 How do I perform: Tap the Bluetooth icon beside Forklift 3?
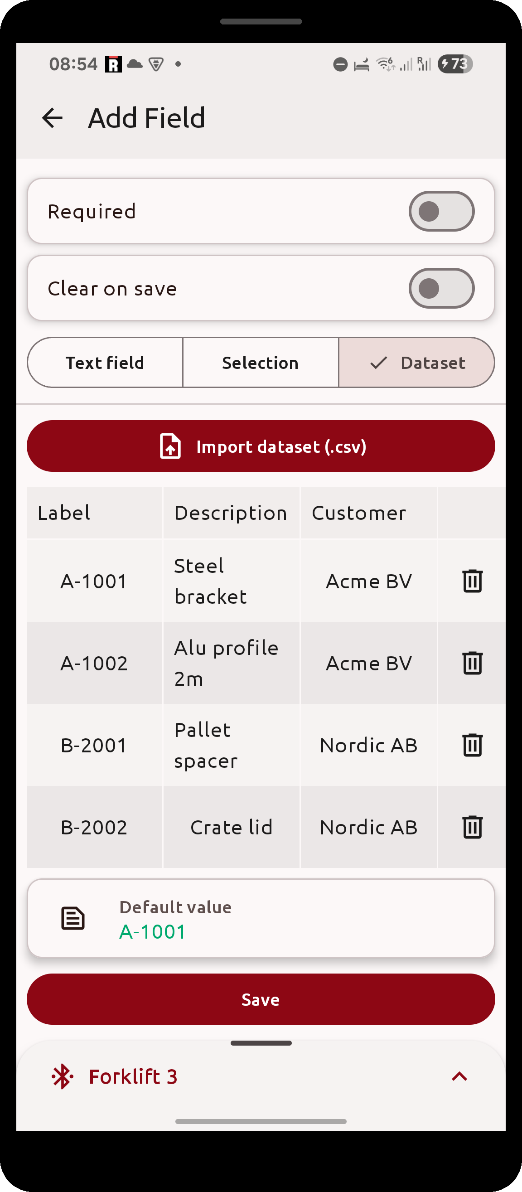[62, 1076]
